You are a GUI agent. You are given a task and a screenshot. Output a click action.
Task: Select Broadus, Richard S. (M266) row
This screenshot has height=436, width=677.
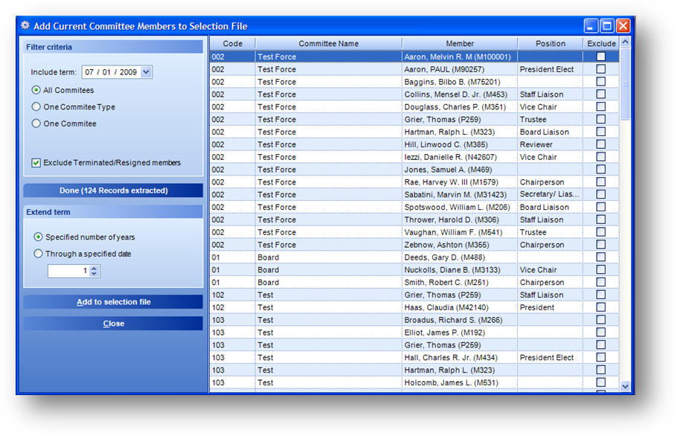coord(414,320)
